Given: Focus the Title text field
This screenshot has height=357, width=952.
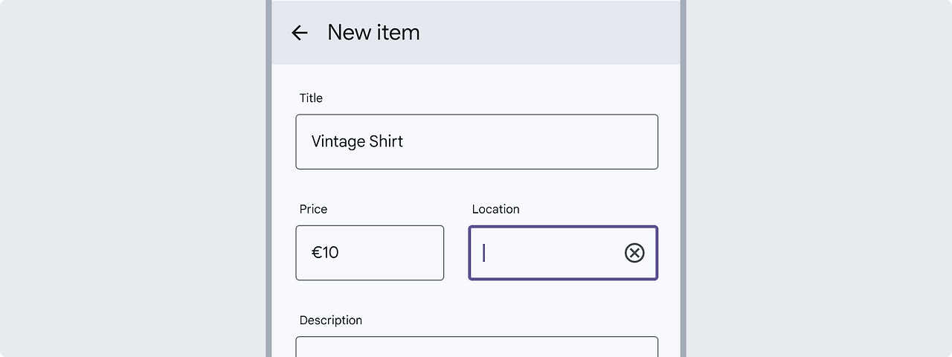Looking at the screenshot, I should 521,141.
